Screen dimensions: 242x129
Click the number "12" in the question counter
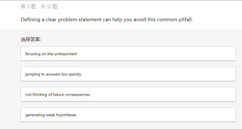click(49, 6)
